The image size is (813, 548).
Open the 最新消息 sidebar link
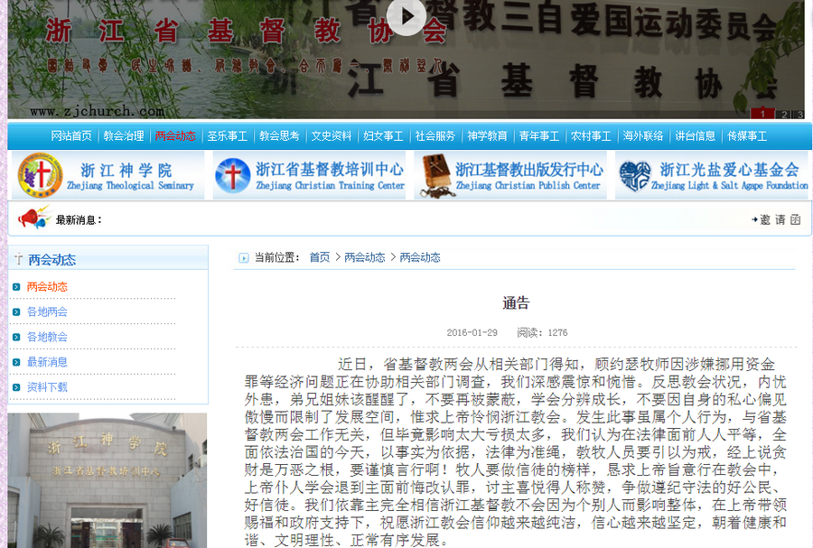47,362
